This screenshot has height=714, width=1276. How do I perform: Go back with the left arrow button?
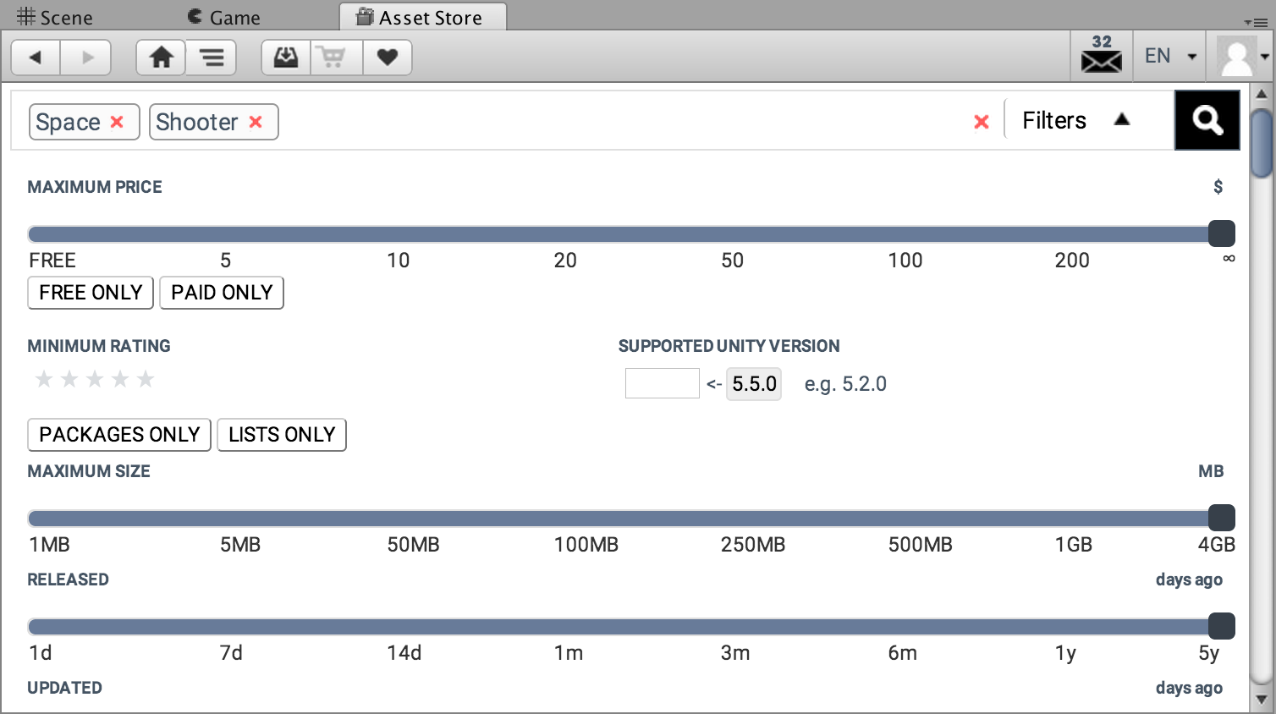(36, 58)
